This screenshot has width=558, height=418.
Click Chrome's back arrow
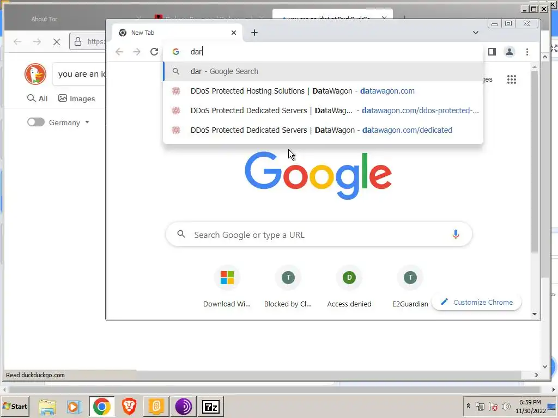point(119,52)
